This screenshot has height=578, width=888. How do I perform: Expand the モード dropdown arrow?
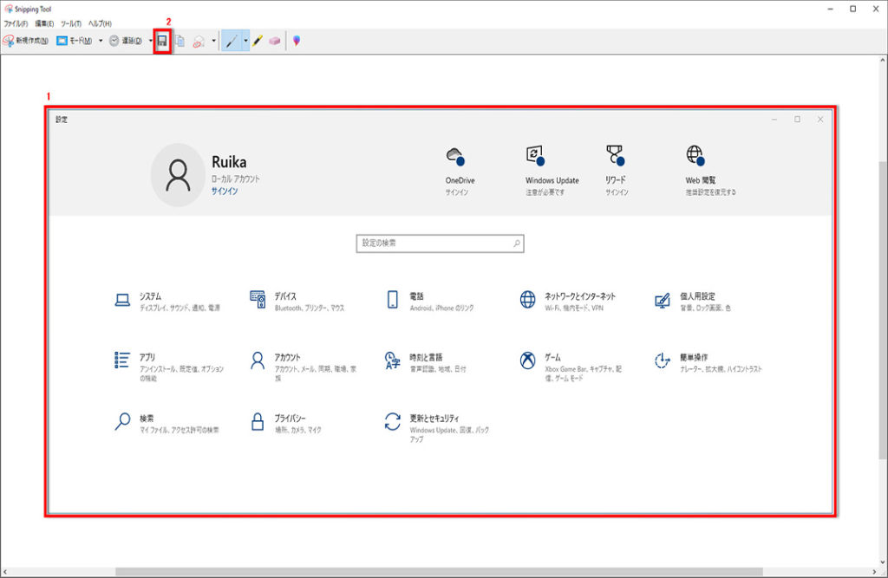pyautogui.click(x=101, y=41)
